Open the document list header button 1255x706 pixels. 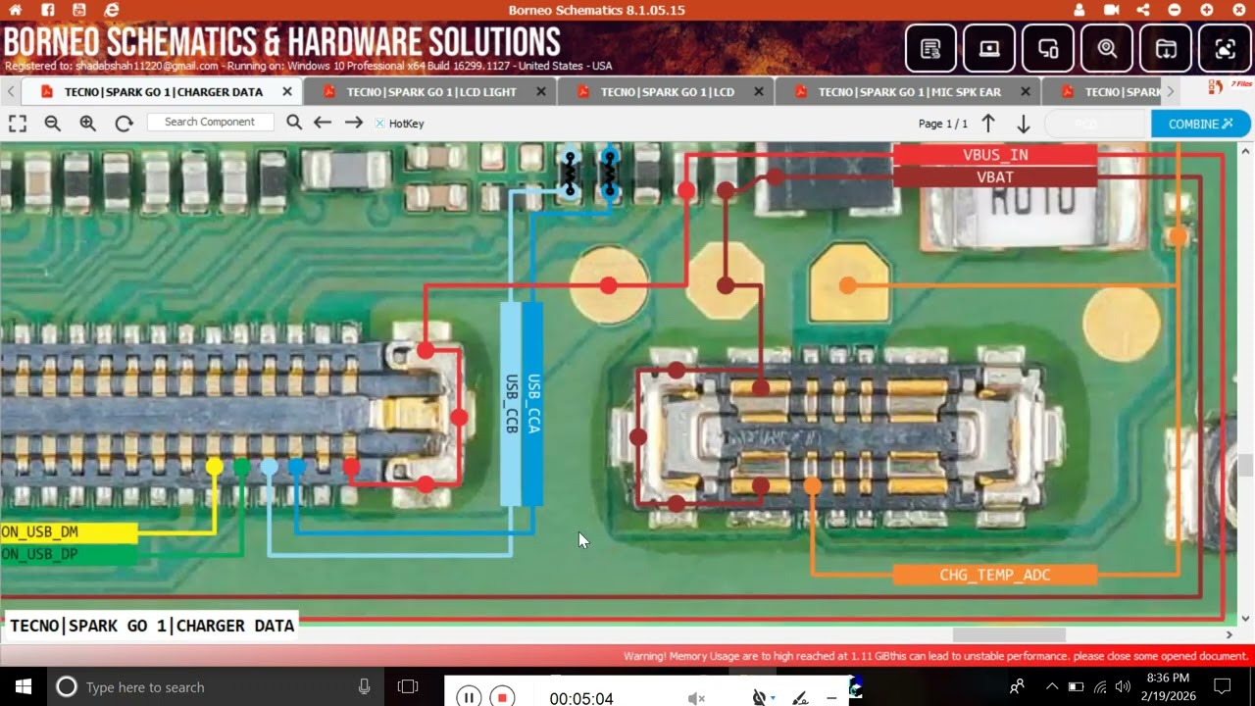(x=930, y=48)
